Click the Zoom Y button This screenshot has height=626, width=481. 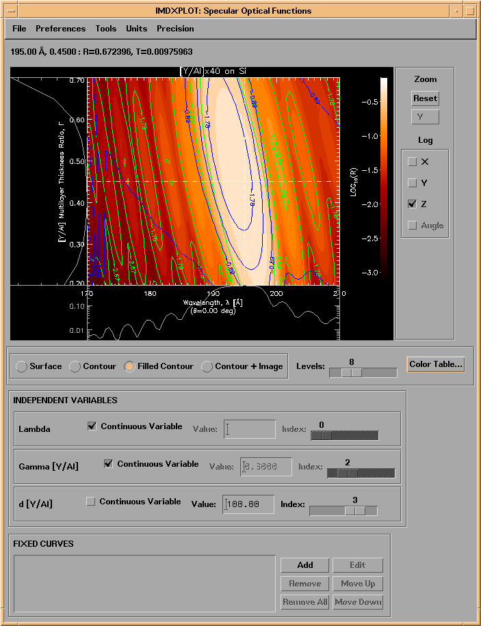(x=425, y=117)
